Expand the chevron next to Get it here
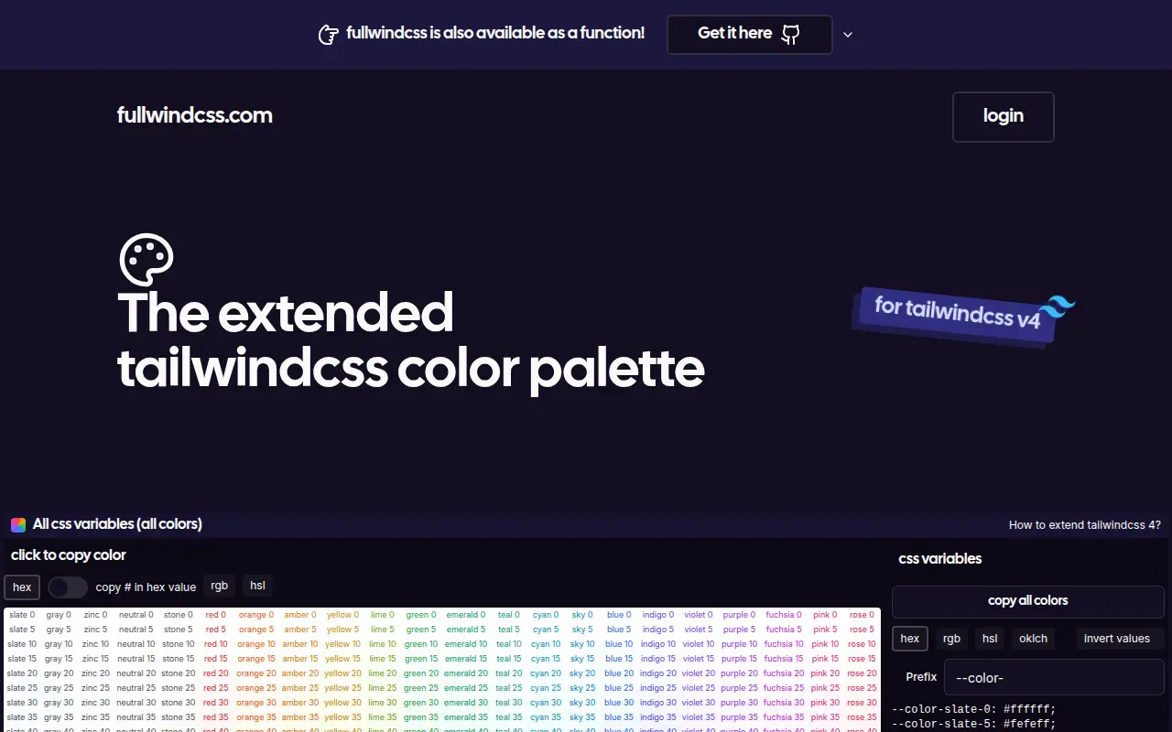The width and height of the screenshot is (1172, 732). click(x=848, y=35)
